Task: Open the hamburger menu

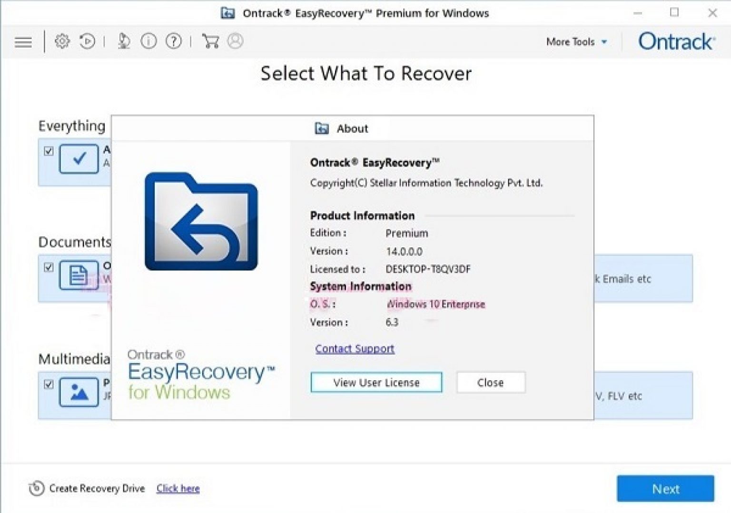Action: click(x=23, y=42)
